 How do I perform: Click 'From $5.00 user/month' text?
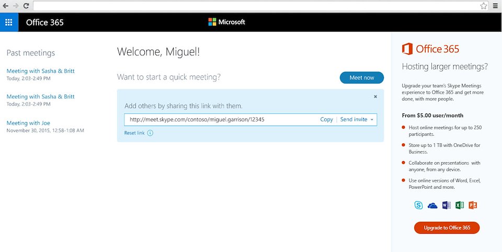pos(432,116)
